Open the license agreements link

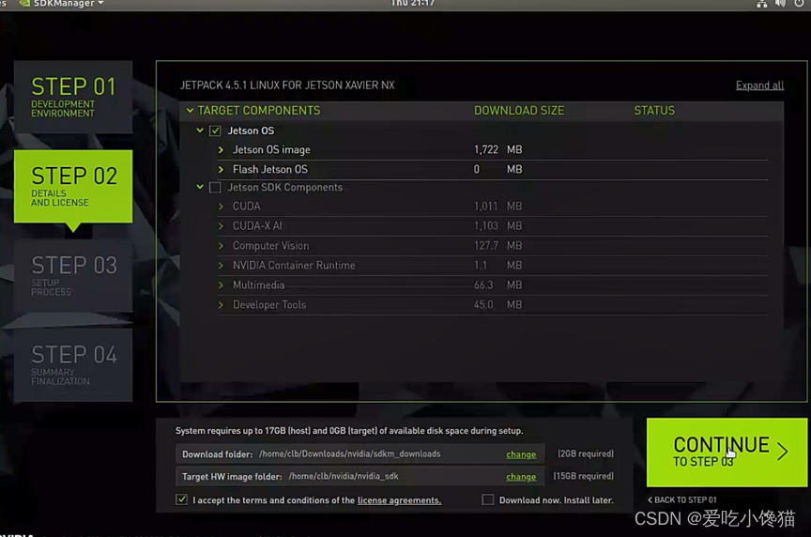pos(399,500)
